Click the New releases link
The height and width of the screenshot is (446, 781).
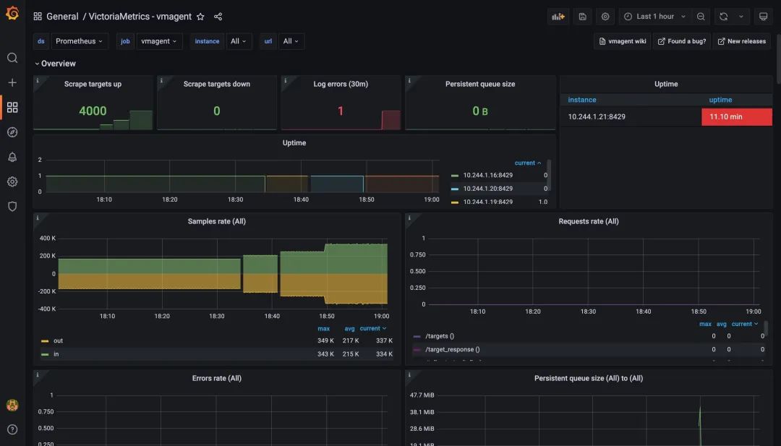point(741,41)
